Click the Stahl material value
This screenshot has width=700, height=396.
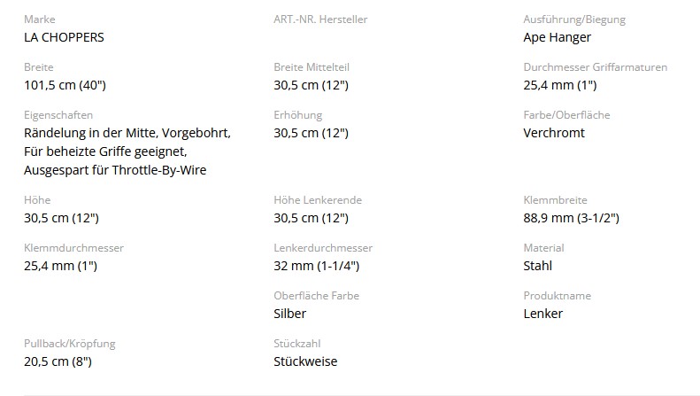click(538, 266)
